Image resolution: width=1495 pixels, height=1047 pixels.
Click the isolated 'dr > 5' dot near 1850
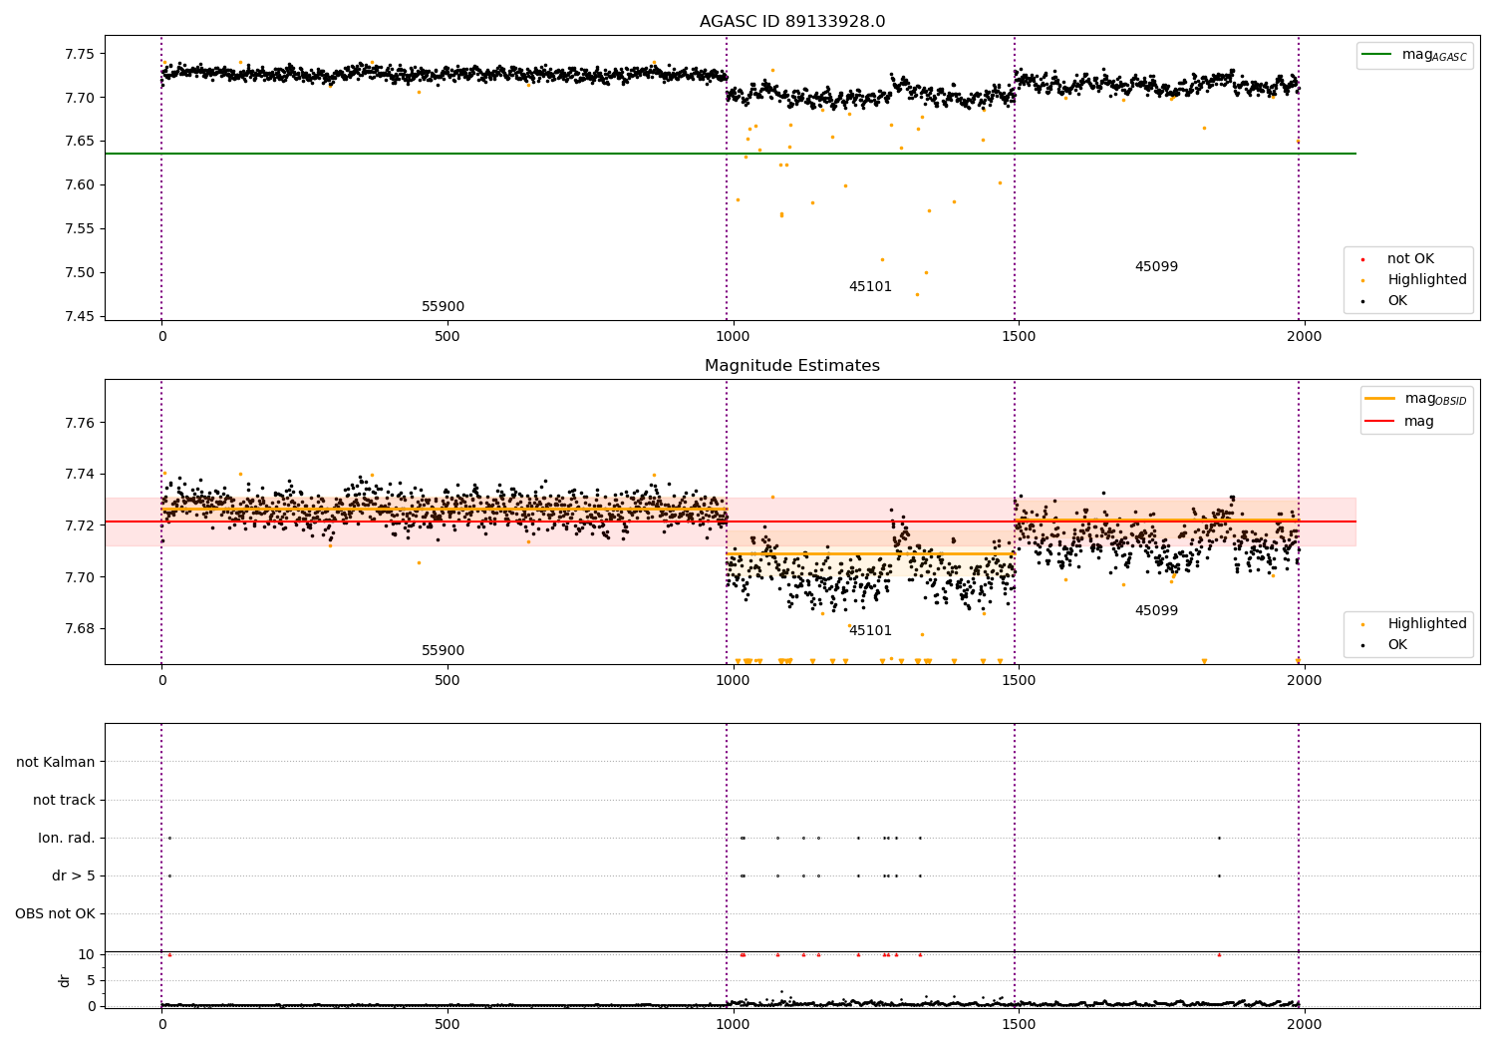1219,875
